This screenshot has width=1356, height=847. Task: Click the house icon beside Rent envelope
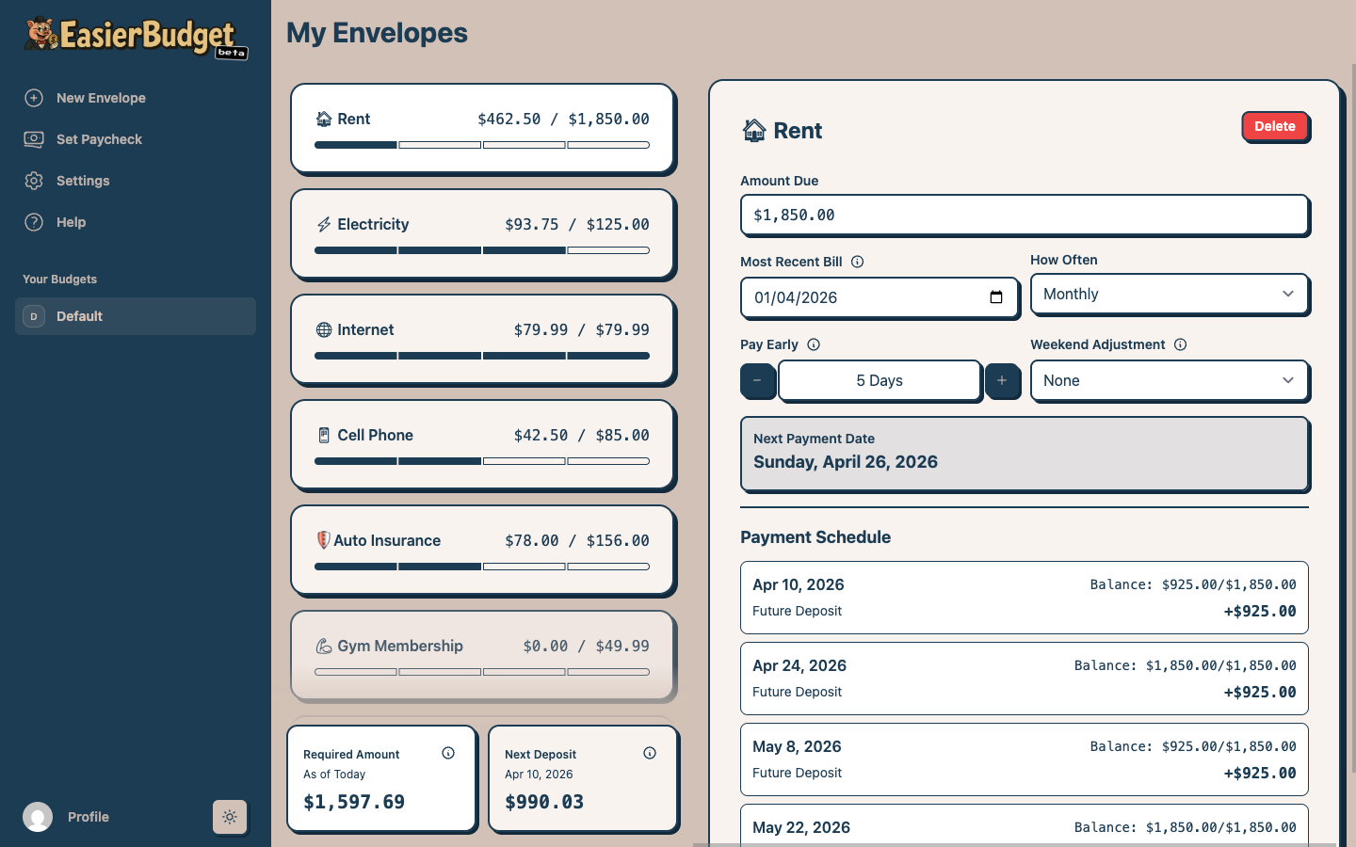323,119
